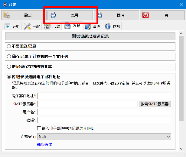The image size is (186, 157).
Task: Click 测试设置以发送记录 button
Action: tap(90, 36)
